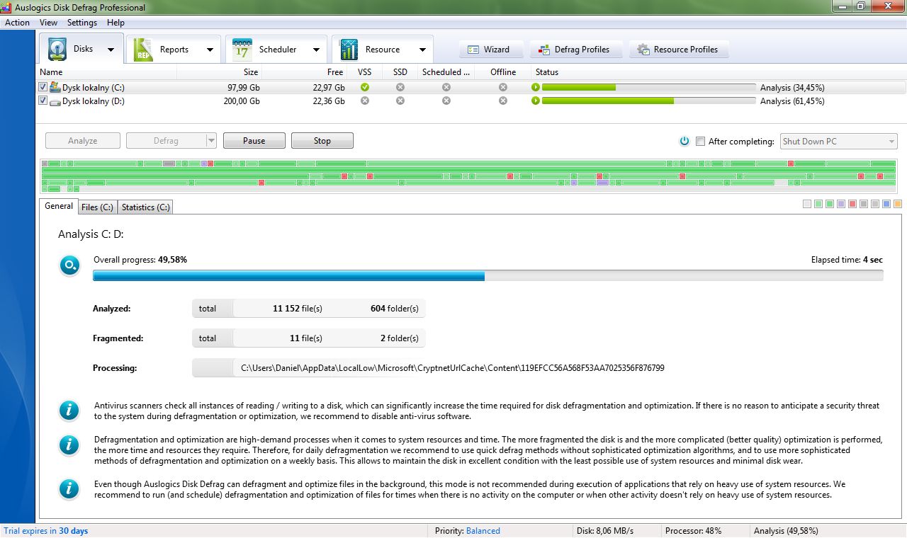907x538 pixels.
Task: Open the Scheduler calendar icon
Action: pyautogui.click(x=242, y=50)
